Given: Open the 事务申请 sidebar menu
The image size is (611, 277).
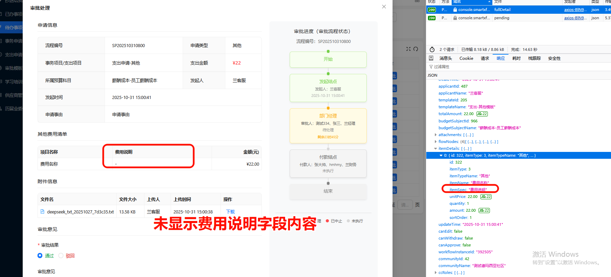Looking at the screenshot, I should point(11,41).
